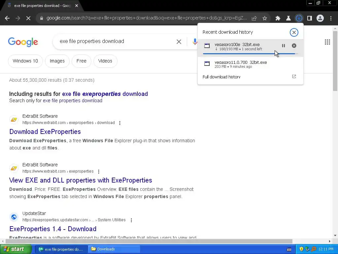The image size is (338, 254).
Task: Click the vertical scrollbar thumb
Action: point(335,61)
